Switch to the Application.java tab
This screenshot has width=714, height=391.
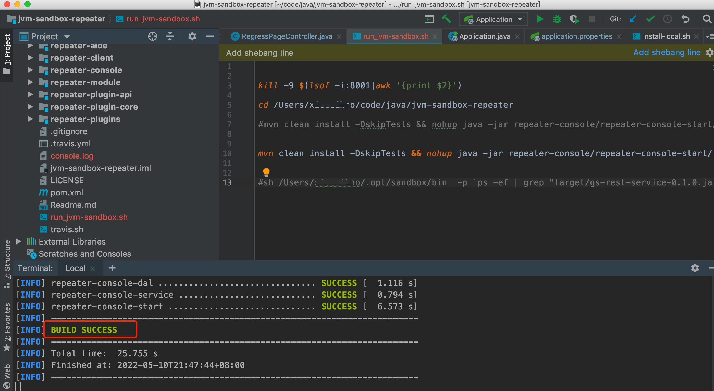click(x=484, y=36)
